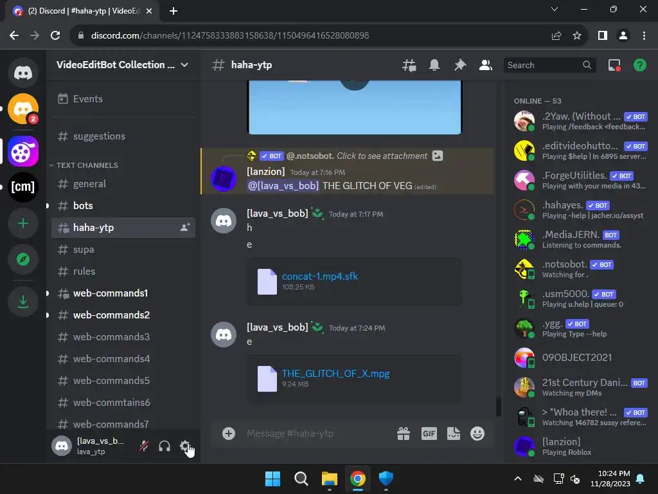The image size is (658, 494).
Task: Expand the VideoEditBot Collection server menu
Action: (122, 65)
